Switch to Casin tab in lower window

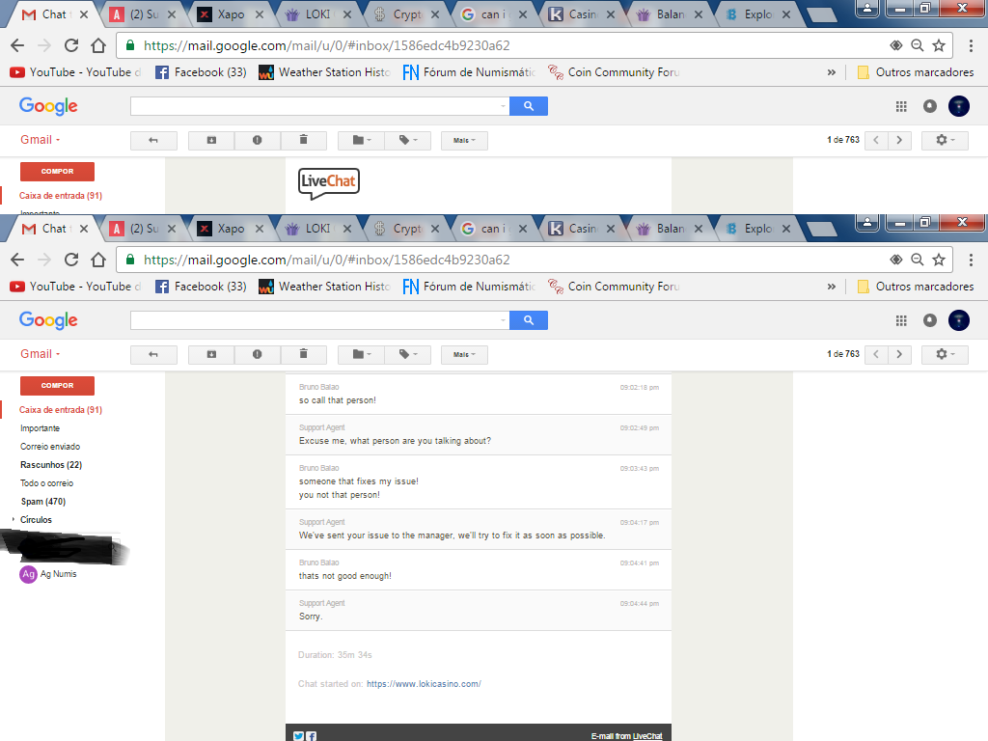point(582,229)
